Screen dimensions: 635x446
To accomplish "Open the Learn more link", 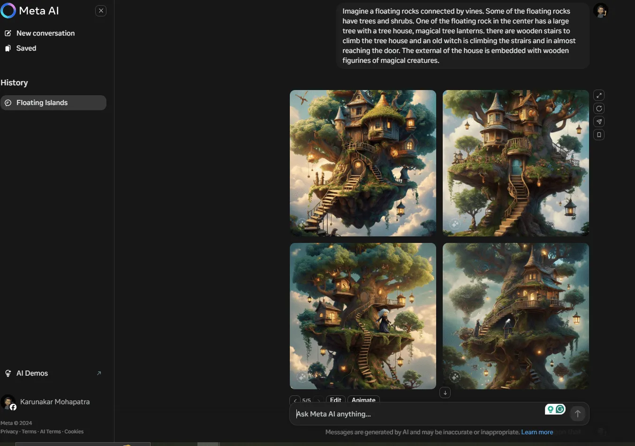I will [x=537, y=432].
